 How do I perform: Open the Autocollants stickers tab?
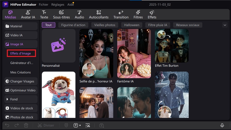pos(99,14)
